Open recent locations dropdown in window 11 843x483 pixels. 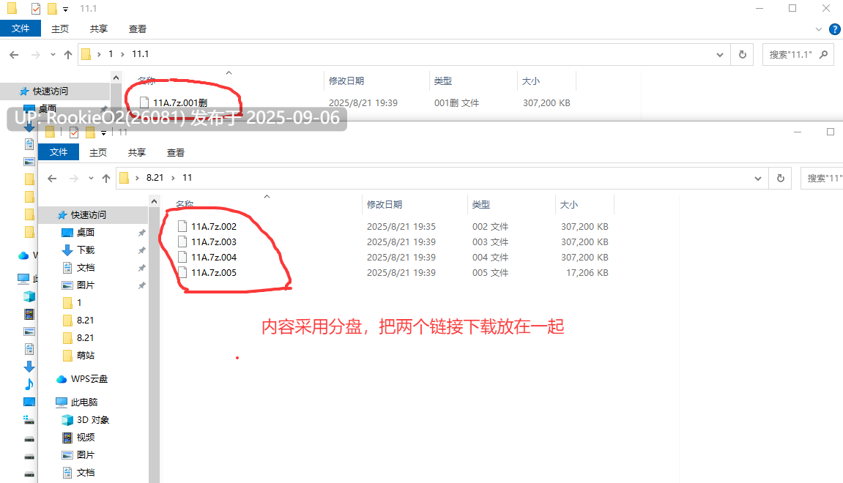click(91, 178)
